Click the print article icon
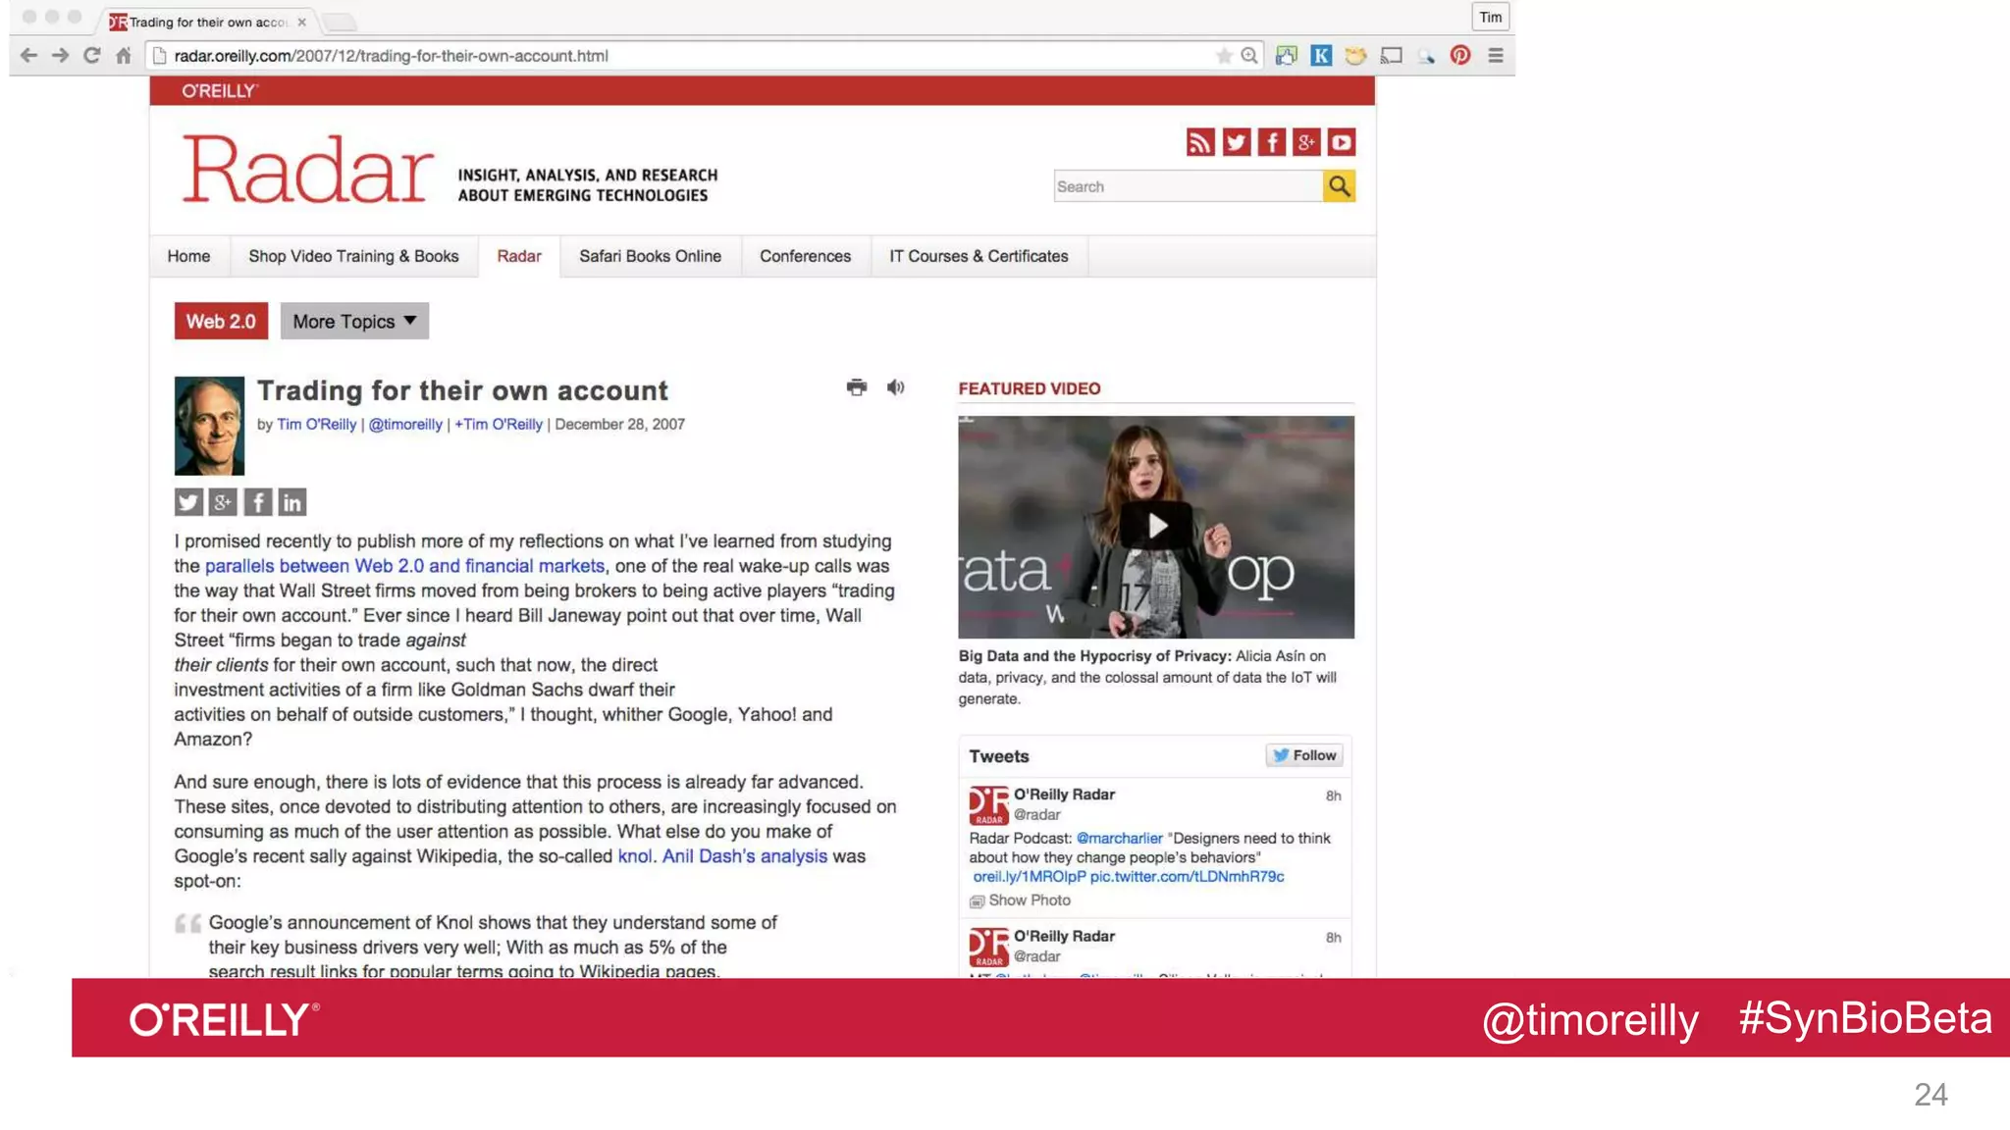The width and height of the screenshot is (2010, 1130). 856,387
